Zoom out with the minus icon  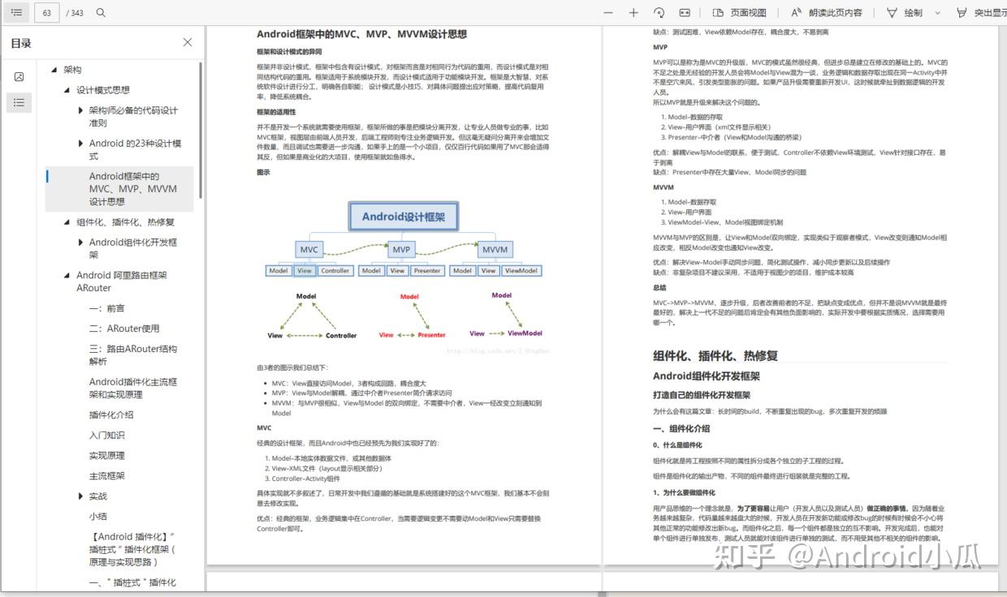click(609, 13)
